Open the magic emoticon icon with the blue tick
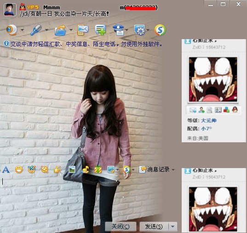 [32, 170]
